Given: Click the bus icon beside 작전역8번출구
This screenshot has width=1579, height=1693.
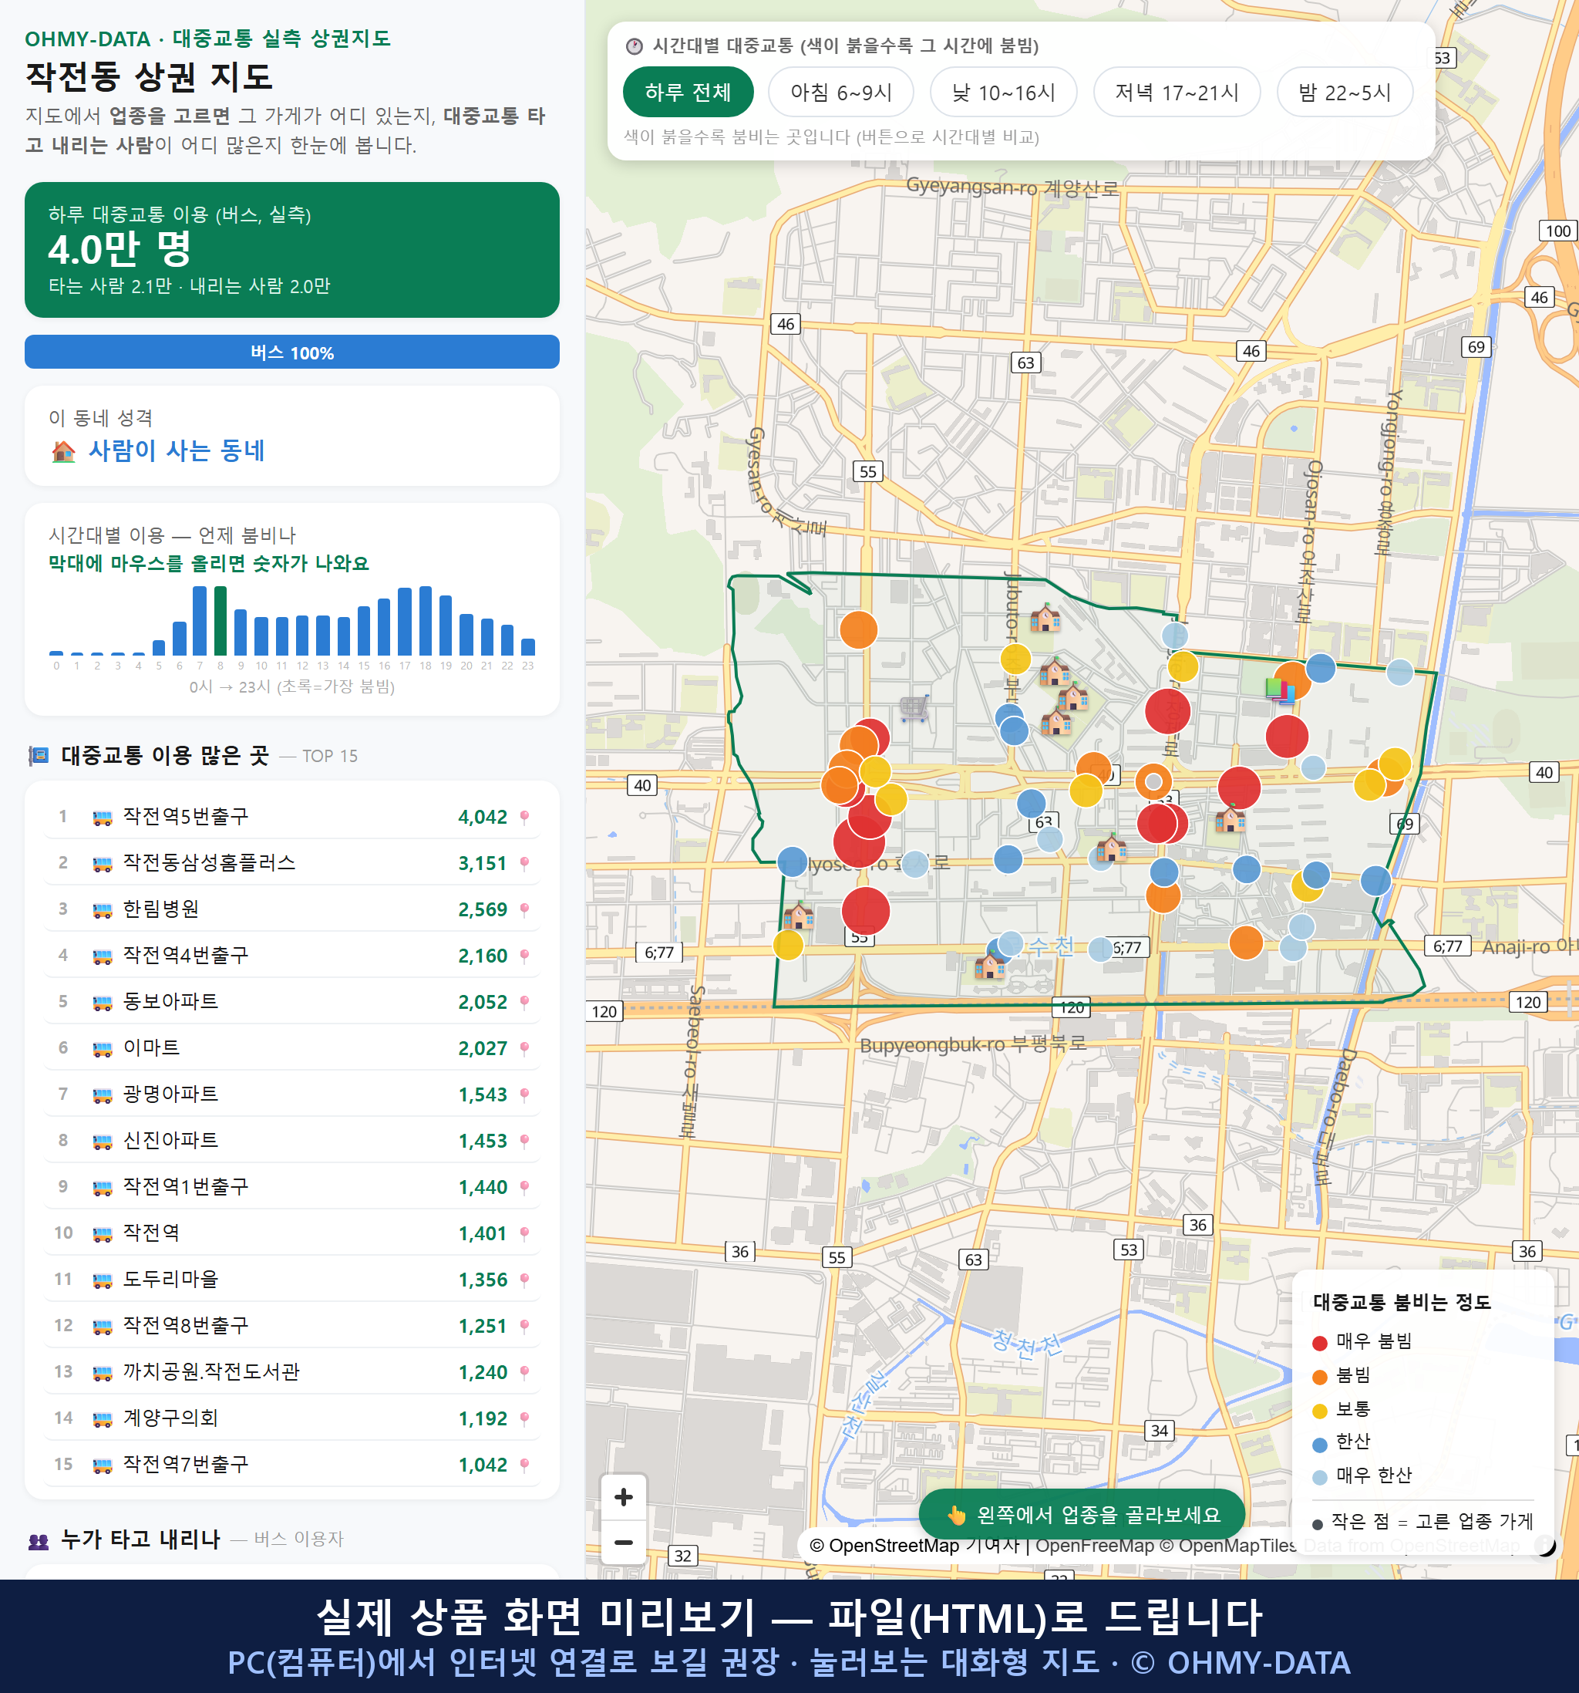Looking at the screenshot, I should coord(102,1327).
